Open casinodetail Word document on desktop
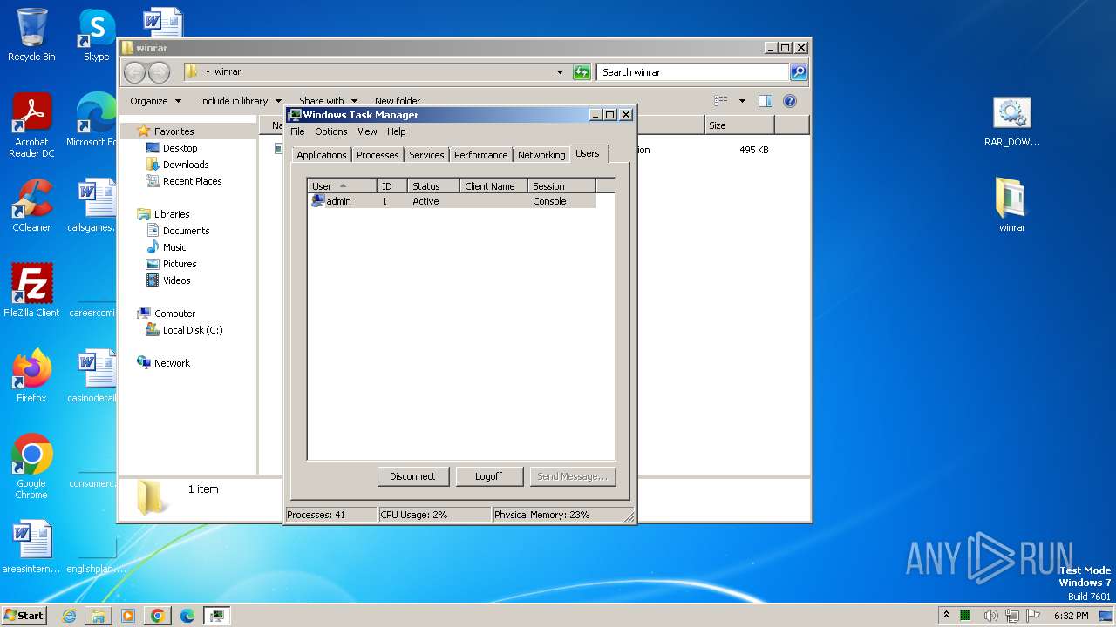 tap(91, 376)
